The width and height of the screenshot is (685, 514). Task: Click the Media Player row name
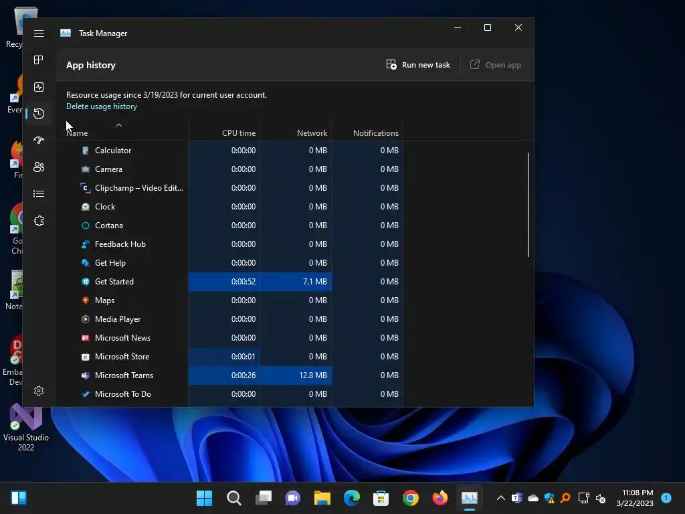tap(118, 319)
